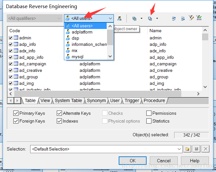
Task: Select the highlighted All users entry
Action: click(86, 26)
